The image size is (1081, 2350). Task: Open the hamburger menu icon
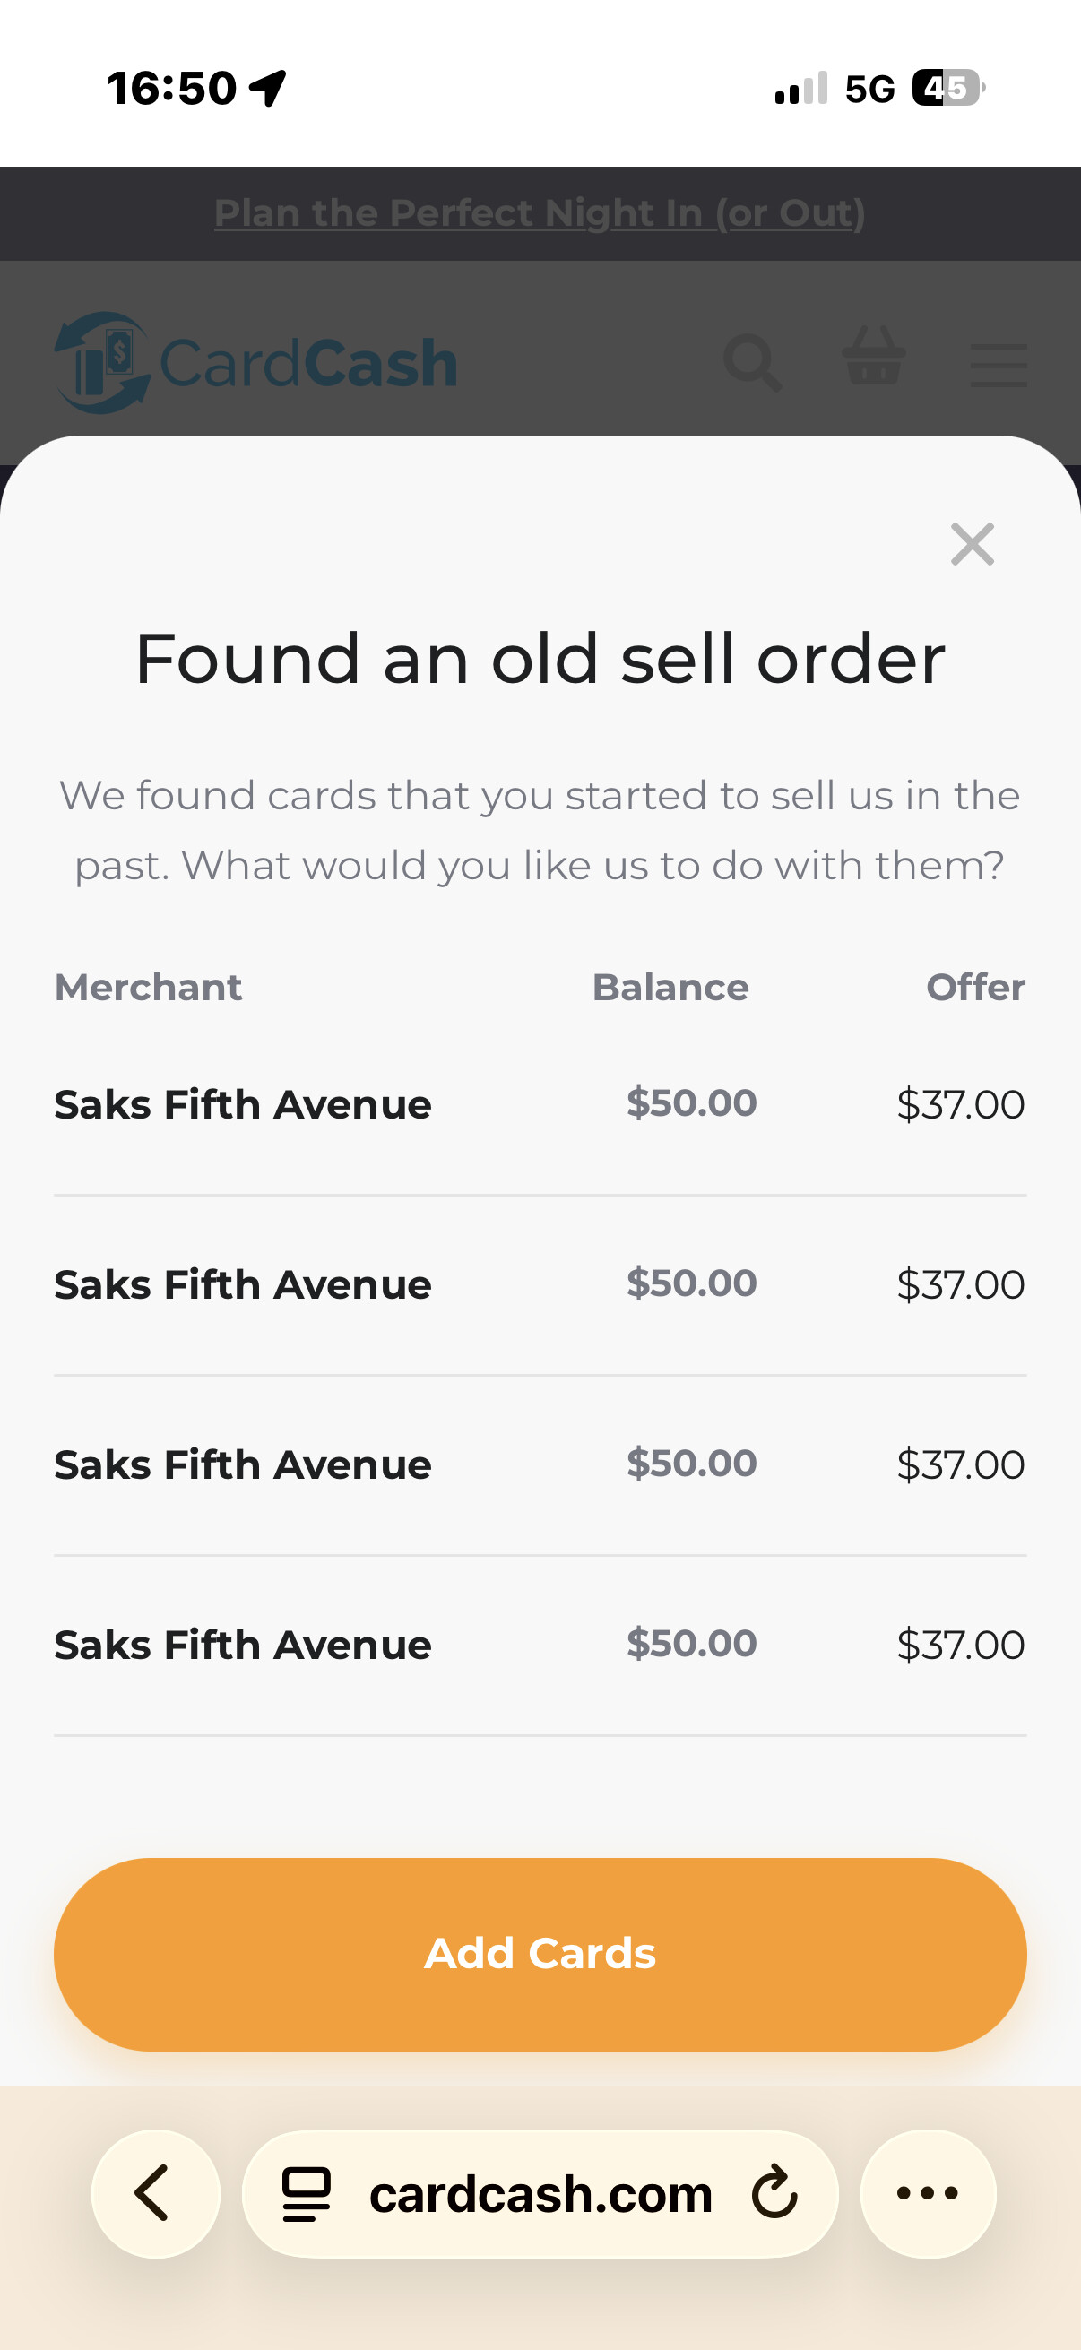pyautogui.click(x=998, y=365)
